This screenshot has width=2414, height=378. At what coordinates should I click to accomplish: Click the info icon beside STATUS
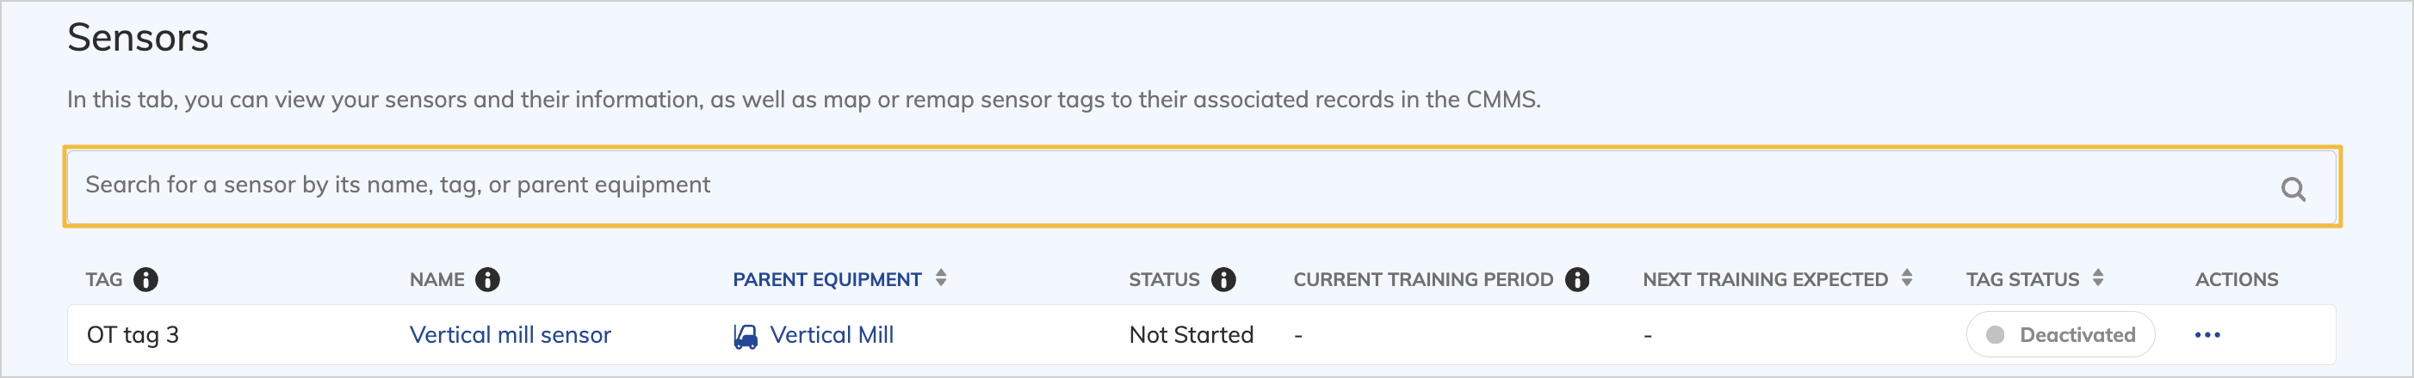[1223, 280]
